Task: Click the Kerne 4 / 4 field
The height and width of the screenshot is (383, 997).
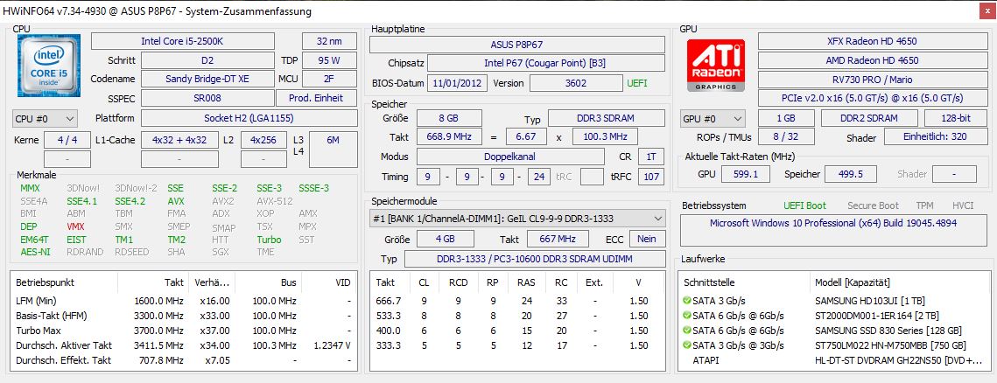Action: click(x=67, y=141)
